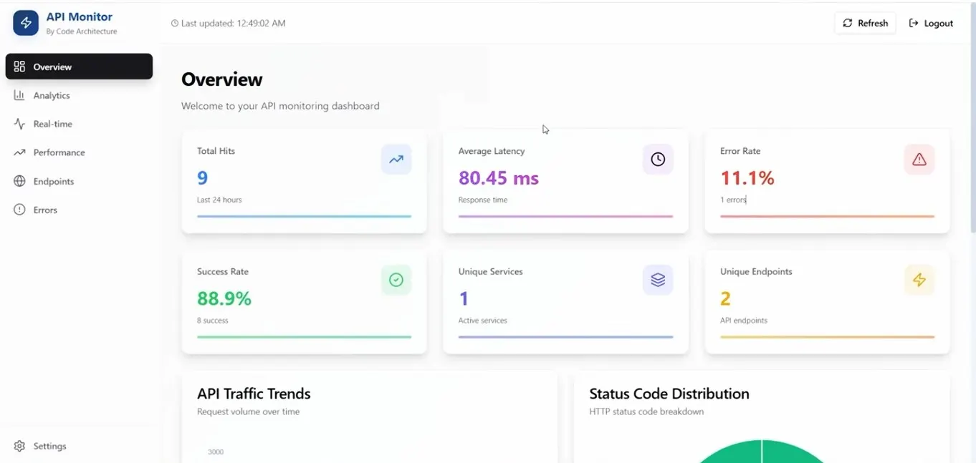Viewport: 976px width, 463px height.
Task: Click the "Request volume over time" subtitle
Action: pyautogui.click(x=249, y=411)
